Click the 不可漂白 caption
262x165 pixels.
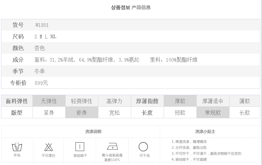coord(48,156)
